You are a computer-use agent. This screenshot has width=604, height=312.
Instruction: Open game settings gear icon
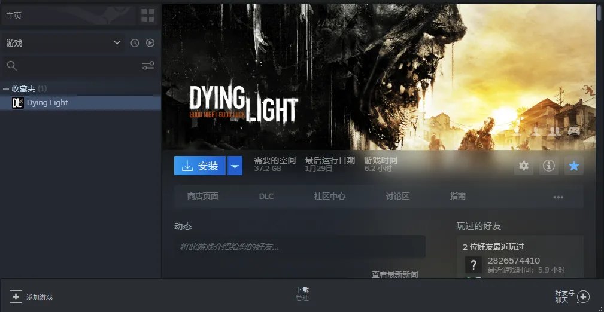524,166
